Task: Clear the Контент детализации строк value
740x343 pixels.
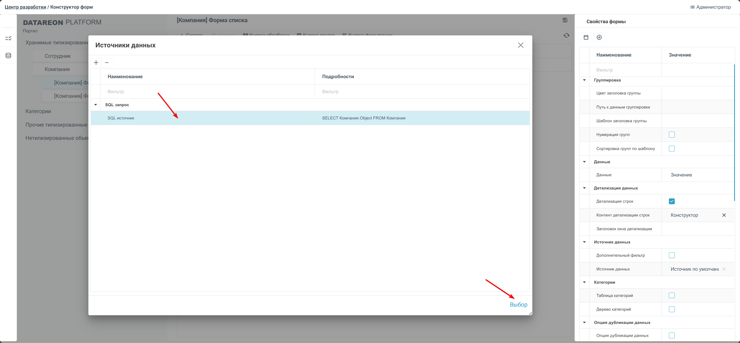Action: [724, 215]
